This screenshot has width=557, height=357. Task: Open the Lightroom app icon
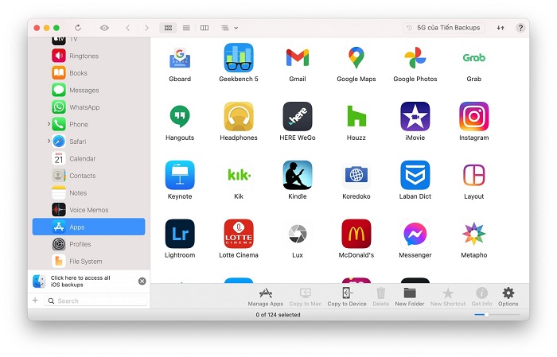coord(179,234)
